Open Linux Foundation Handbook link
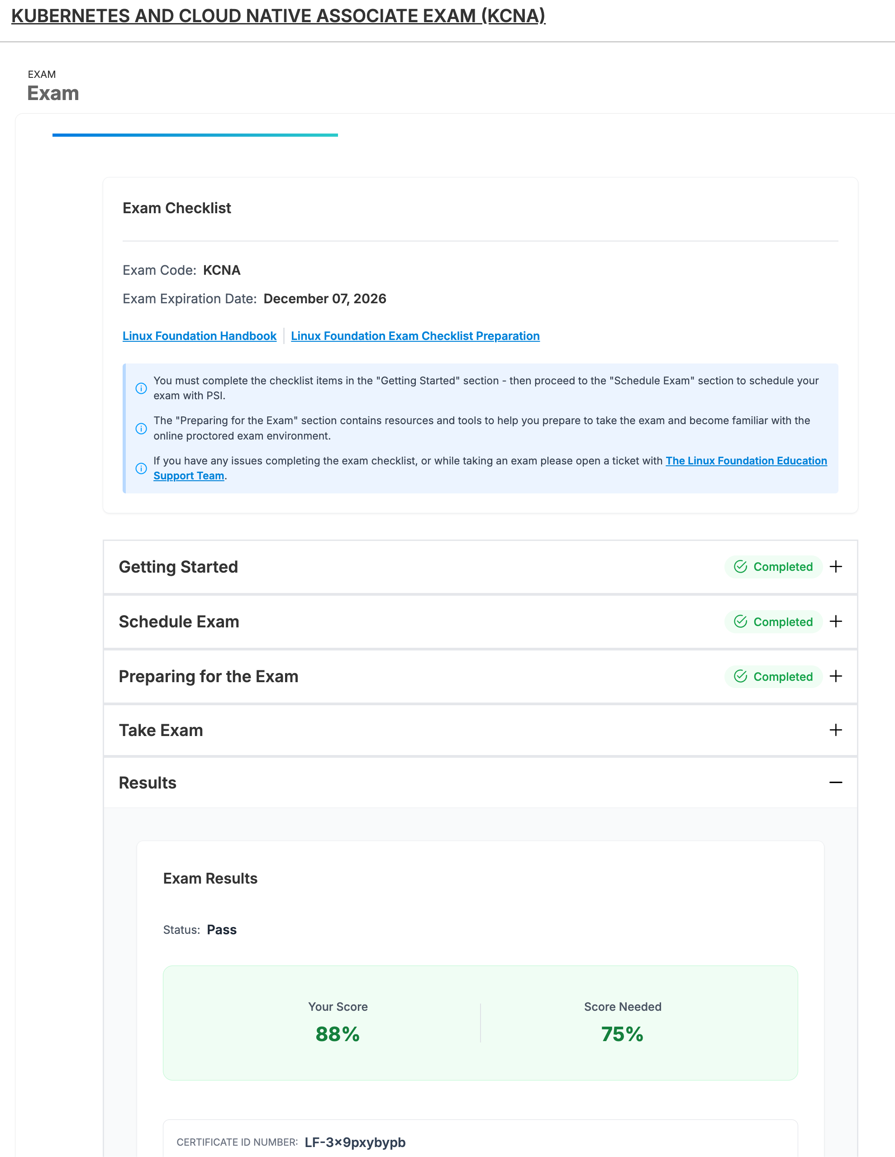This screenshot has height=1157, width=895. (199, 336)
